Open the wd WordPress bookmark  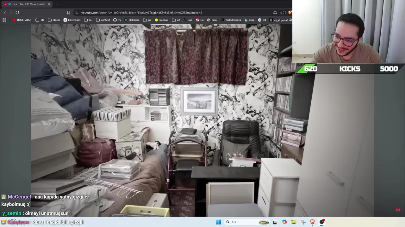pos(262,20)
